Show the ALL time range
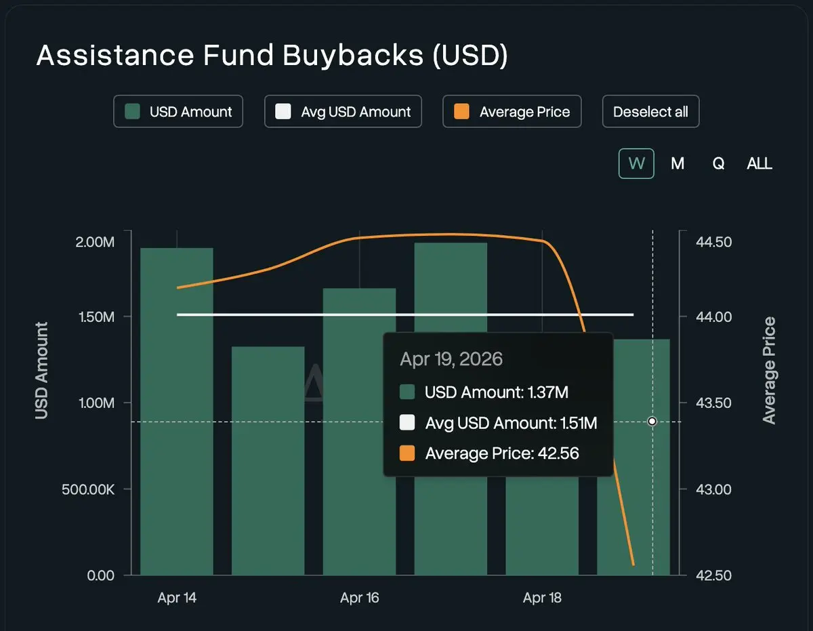The width and height of the screenshot is (813, 631). [x=759, y=163]
